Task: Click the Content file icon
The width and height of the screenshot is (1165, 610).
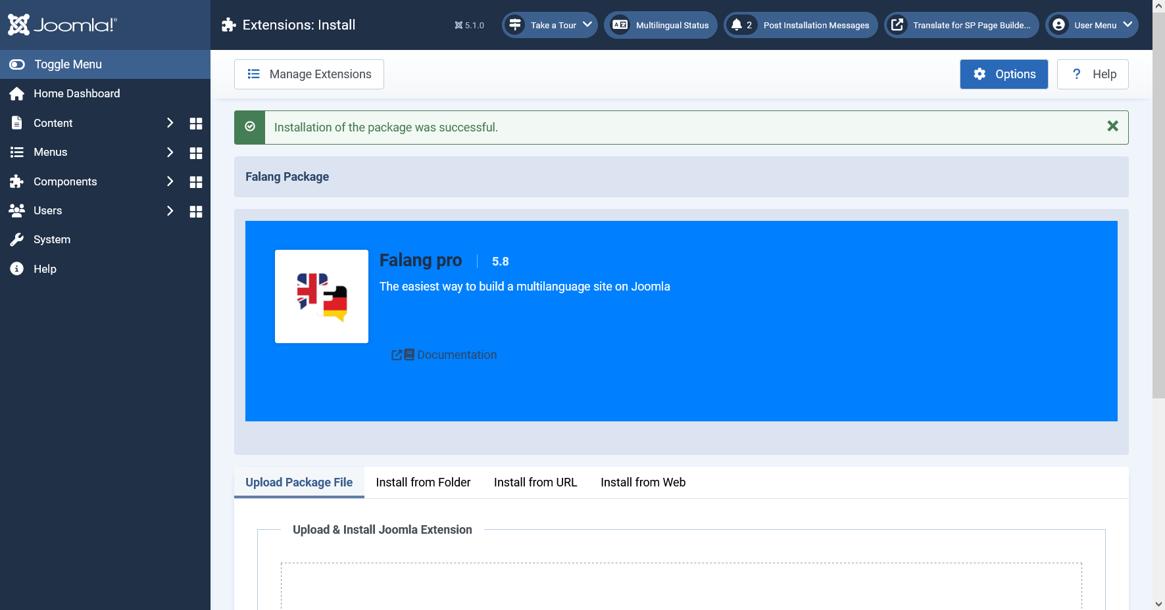Action: pos(16,123)
